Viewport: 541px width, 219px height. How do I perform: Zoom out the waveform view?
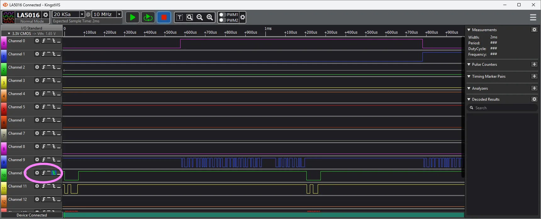point(200,17)
